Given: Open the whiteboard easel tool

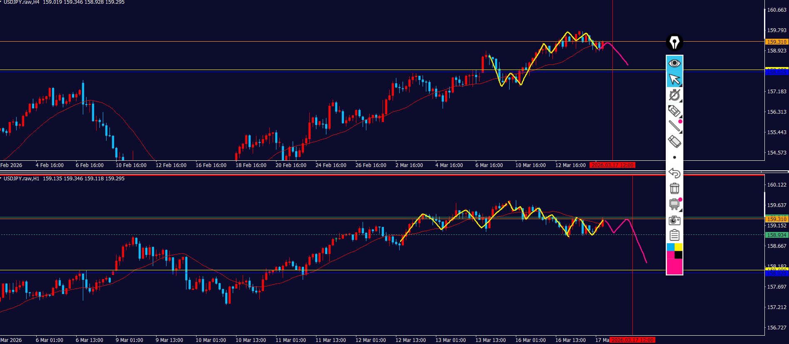Looking at the screenshot, I should (674, 204).
